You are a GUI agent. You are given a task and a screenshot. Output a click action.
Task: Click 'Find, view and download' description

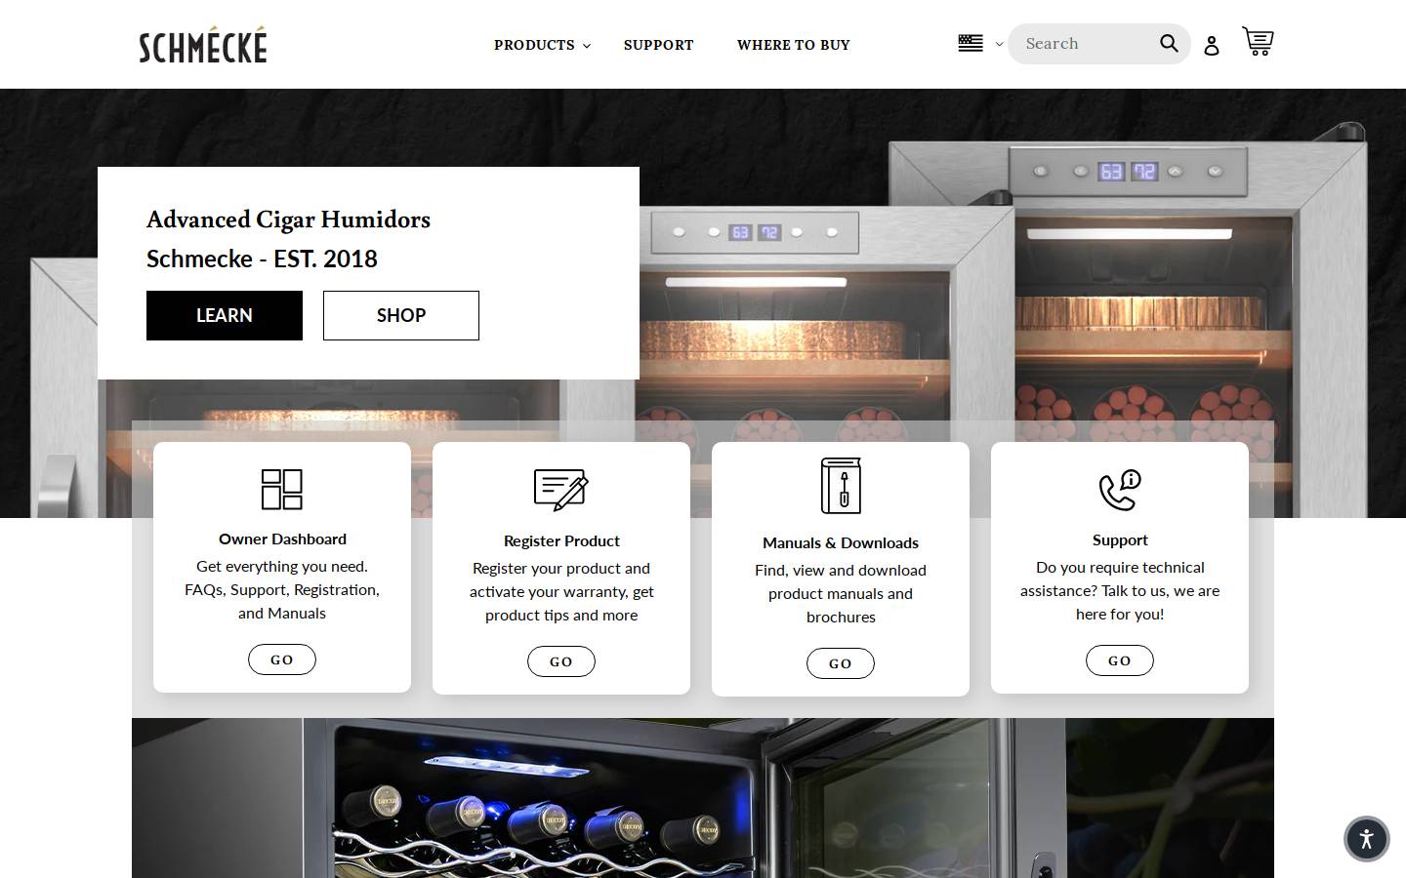pos(841,593)
